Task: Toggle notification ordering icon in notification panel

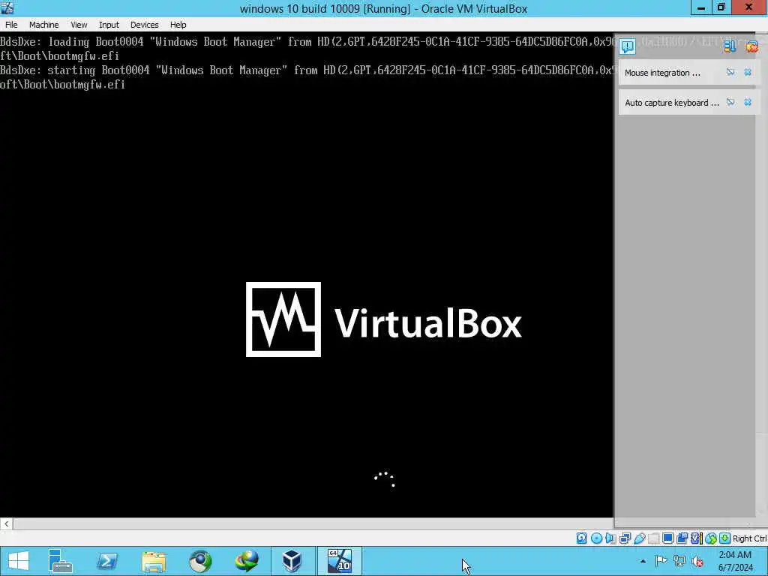Action: click(x=730, y=46)
